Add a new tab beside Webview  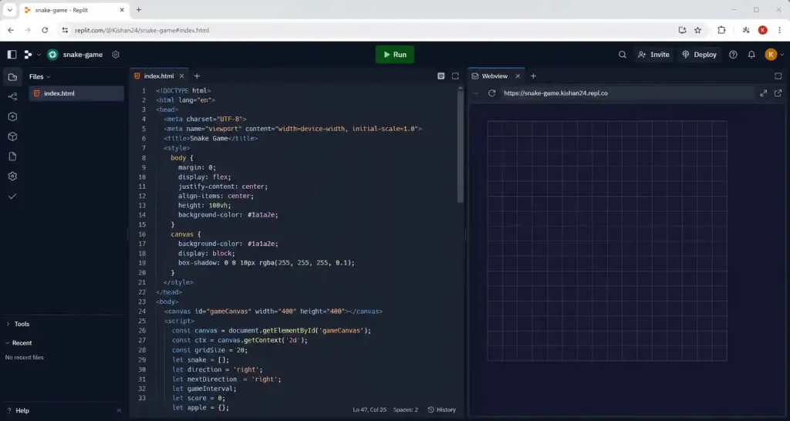[533, 76]
